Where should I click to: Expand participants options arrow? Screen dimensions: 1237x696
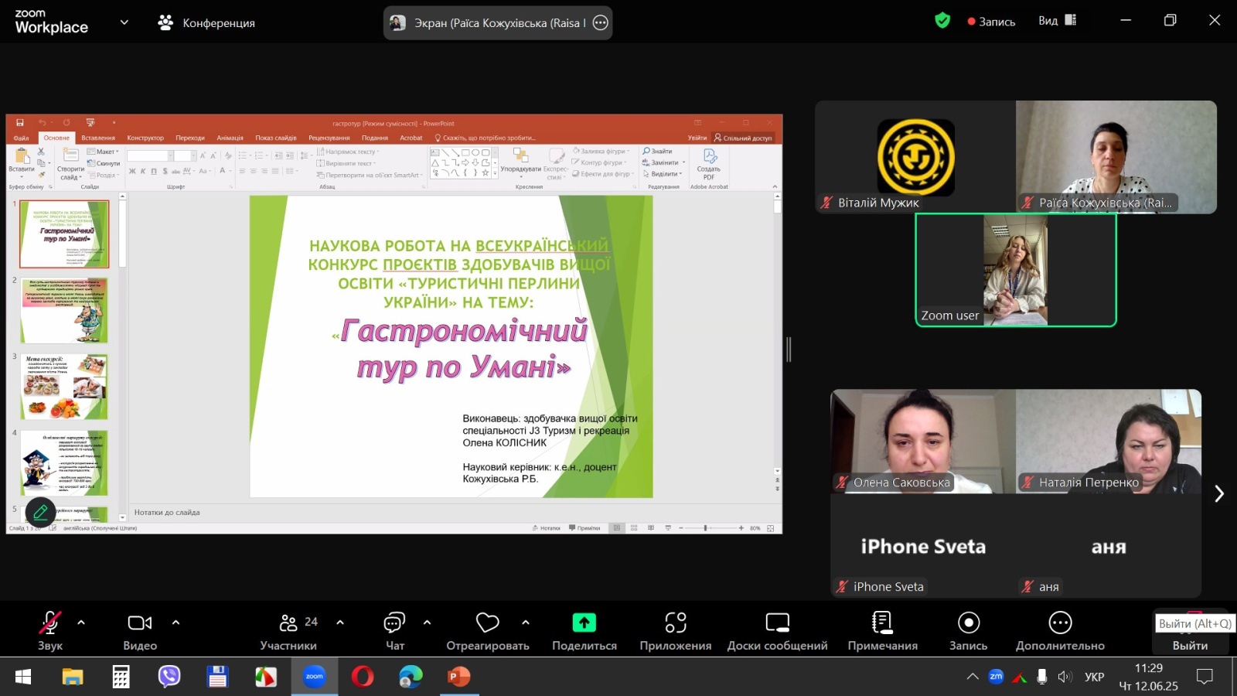pyautogui.click(x=340, y=623)
